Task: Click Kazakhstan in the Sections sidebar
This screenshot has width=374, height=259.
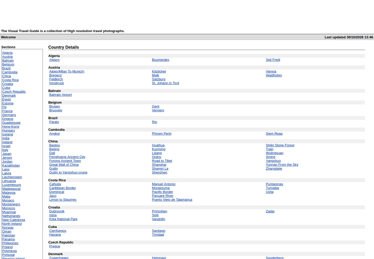Action: [11, 166]
